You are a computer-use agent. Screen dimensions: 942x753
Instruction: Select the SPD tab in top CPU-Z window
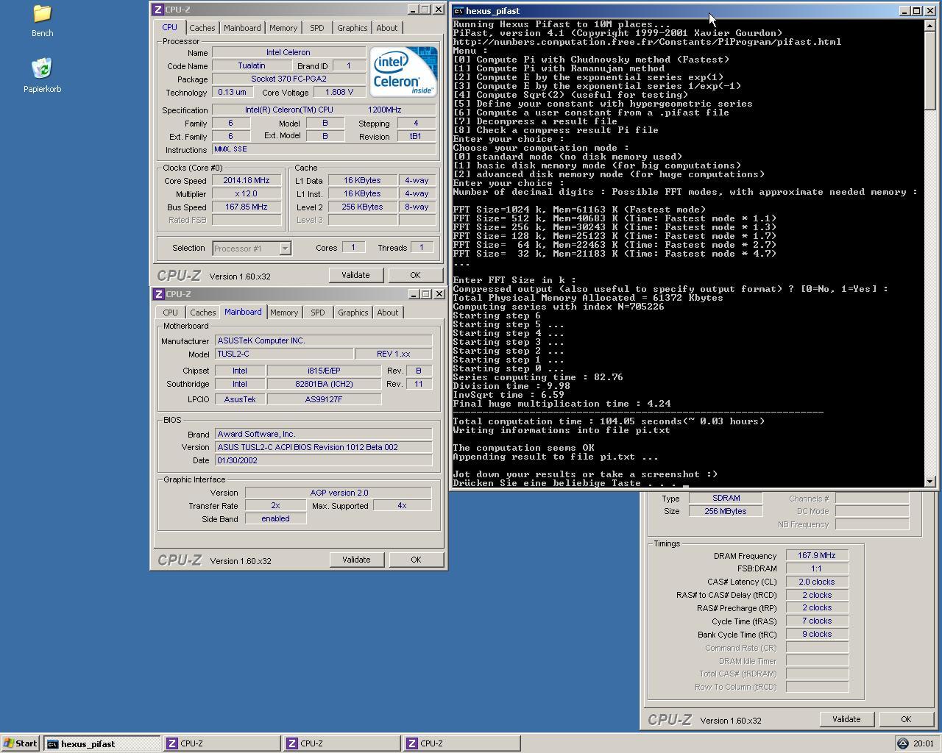click(x=317, y=28)
